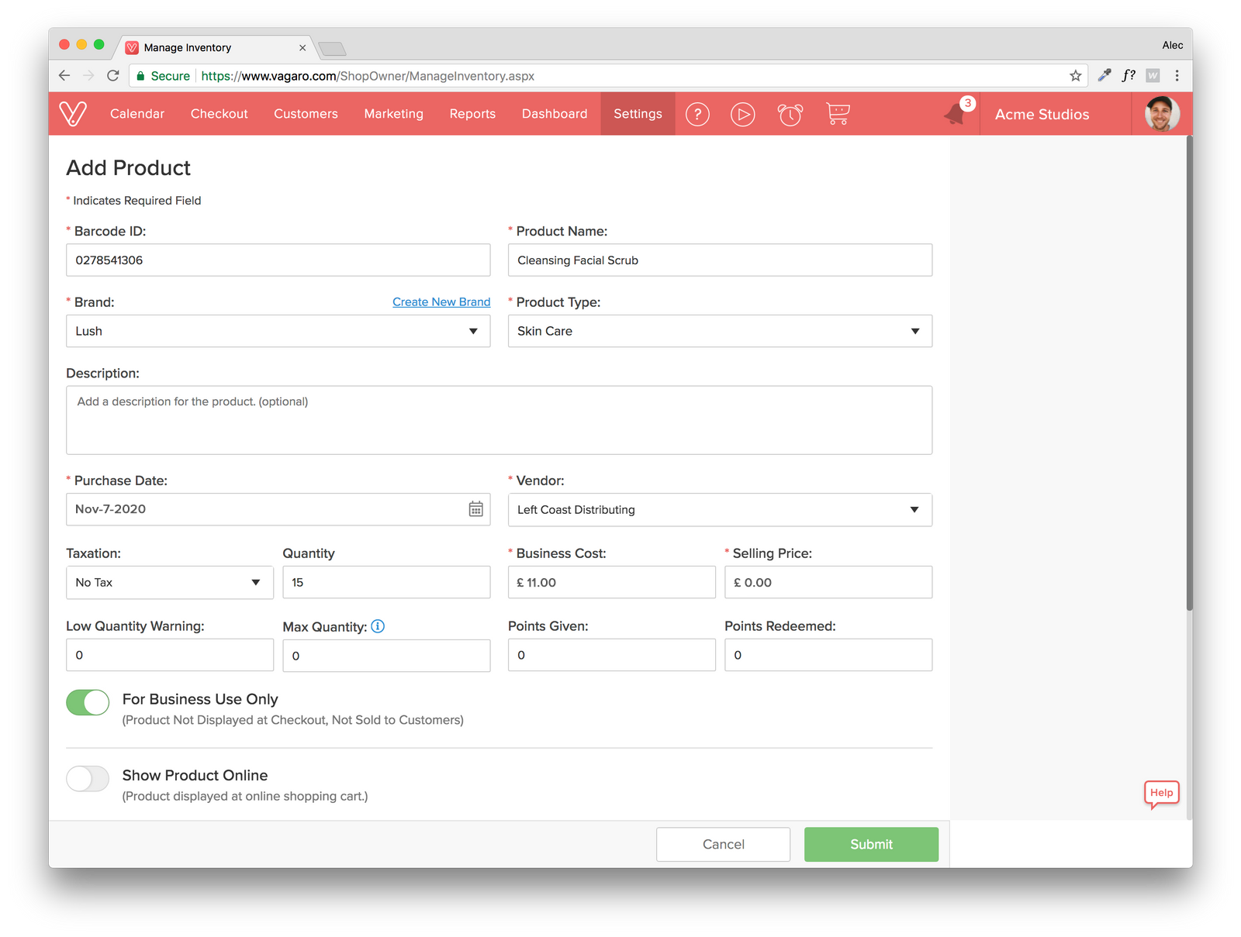Viewport: 1241px width, 937px height.
Task: Bookmark this page with star icon
Action: 1075,76
